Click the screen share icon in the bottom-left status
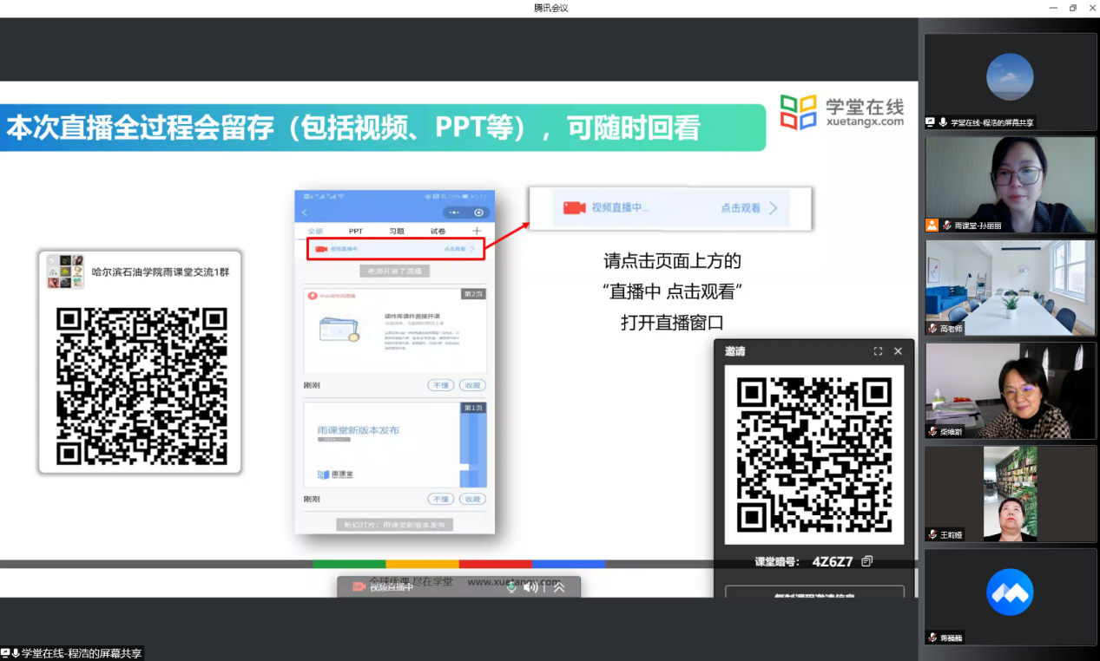Screen dimensions: 1100x661 pos(6,653)
